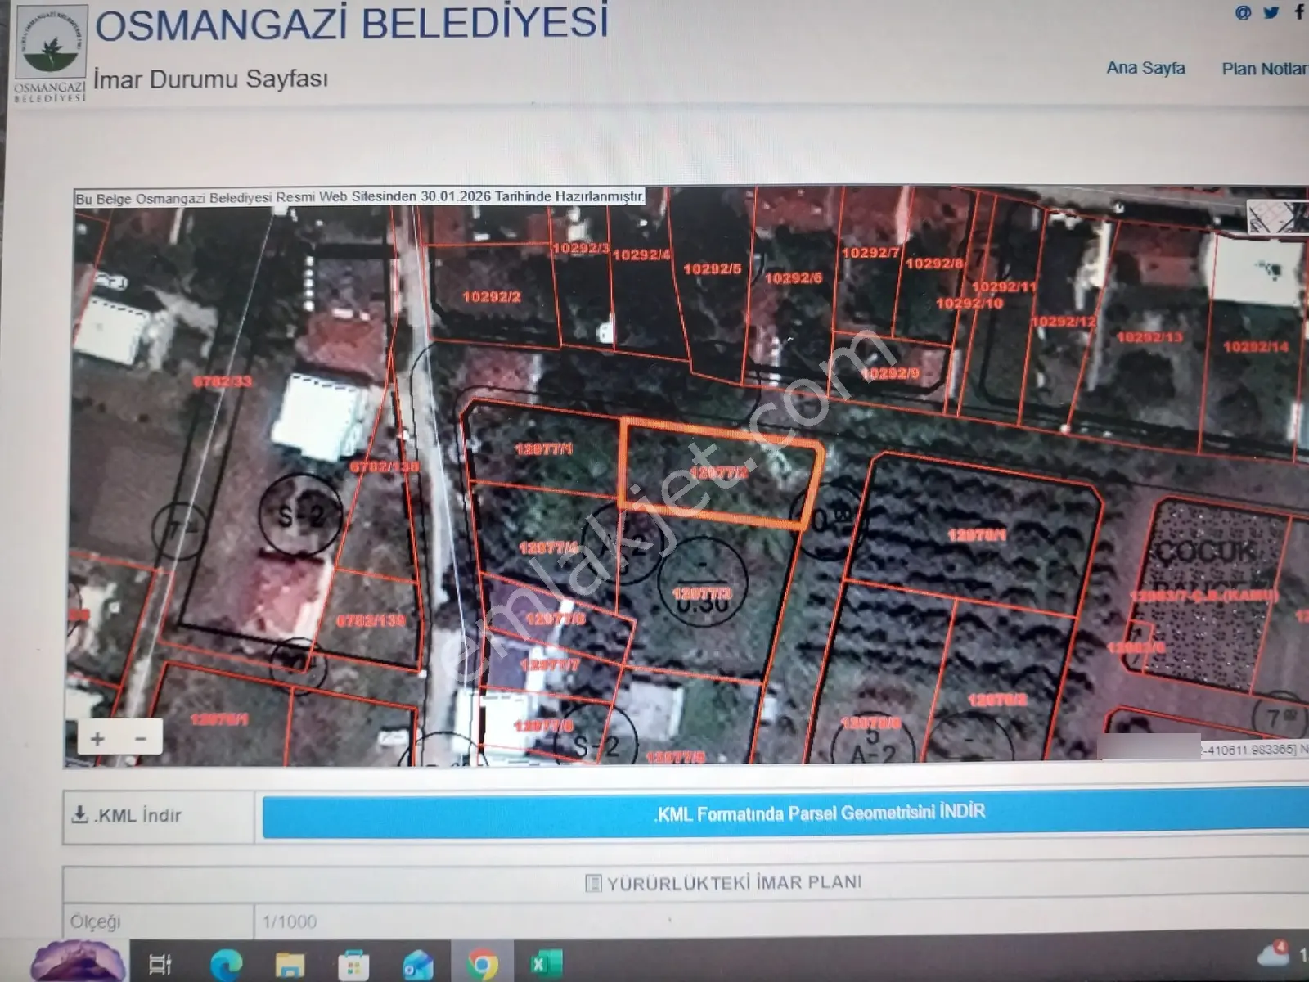Image resolution: width=1309 pixels, height=982 pixels.
Task: Click the search highlight image on taskbar
Action: click(x=79, y=960)
